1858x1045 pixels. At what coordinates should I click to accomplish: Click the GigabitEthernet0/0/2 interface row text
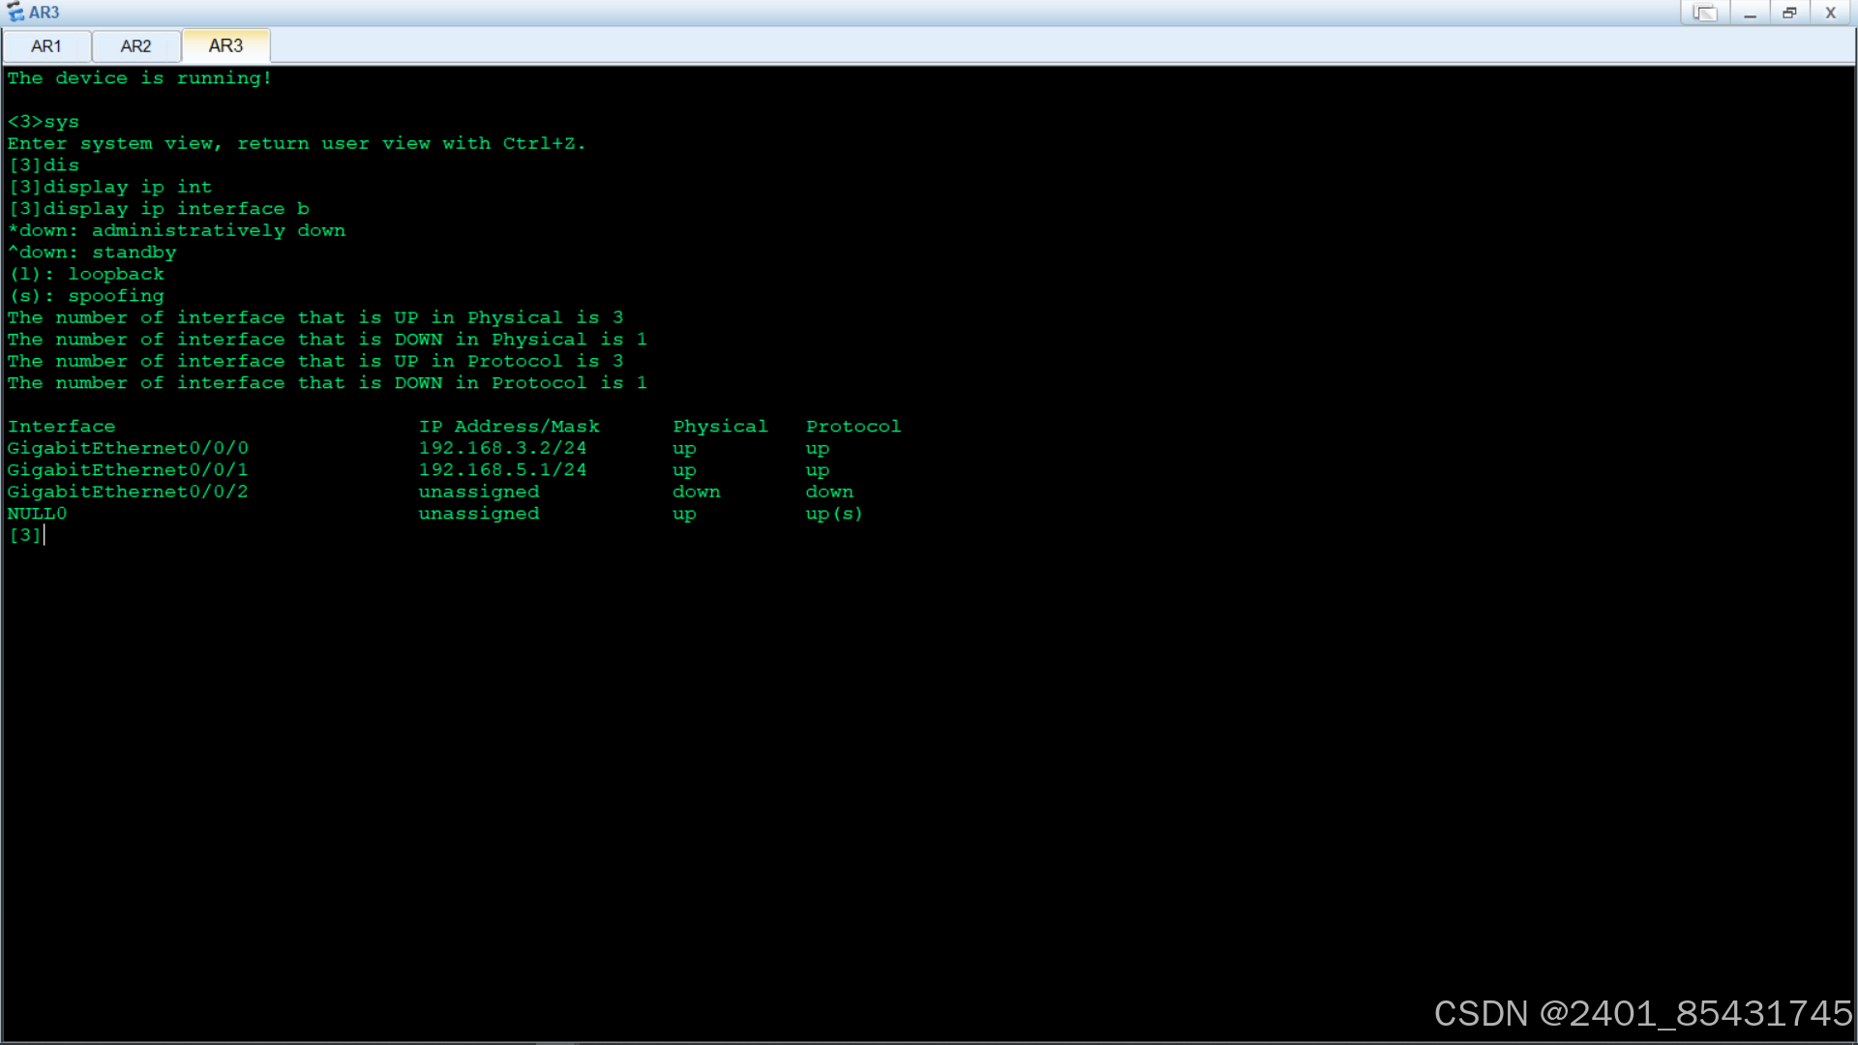click(x=128, y=492)
